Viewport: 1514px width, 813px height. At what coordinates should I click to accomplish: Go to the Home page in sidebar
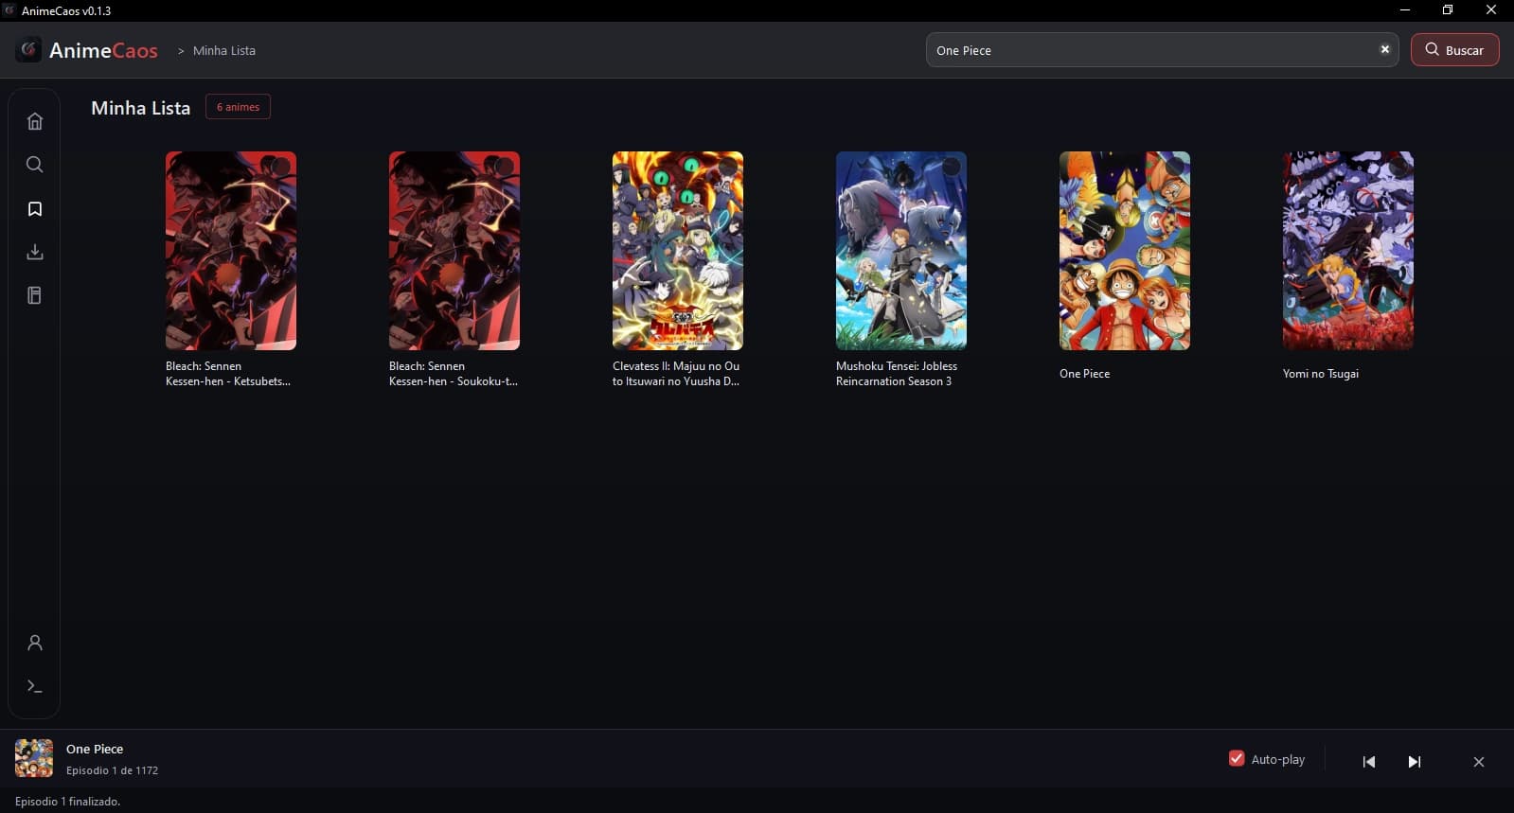(x=35, y=121)
